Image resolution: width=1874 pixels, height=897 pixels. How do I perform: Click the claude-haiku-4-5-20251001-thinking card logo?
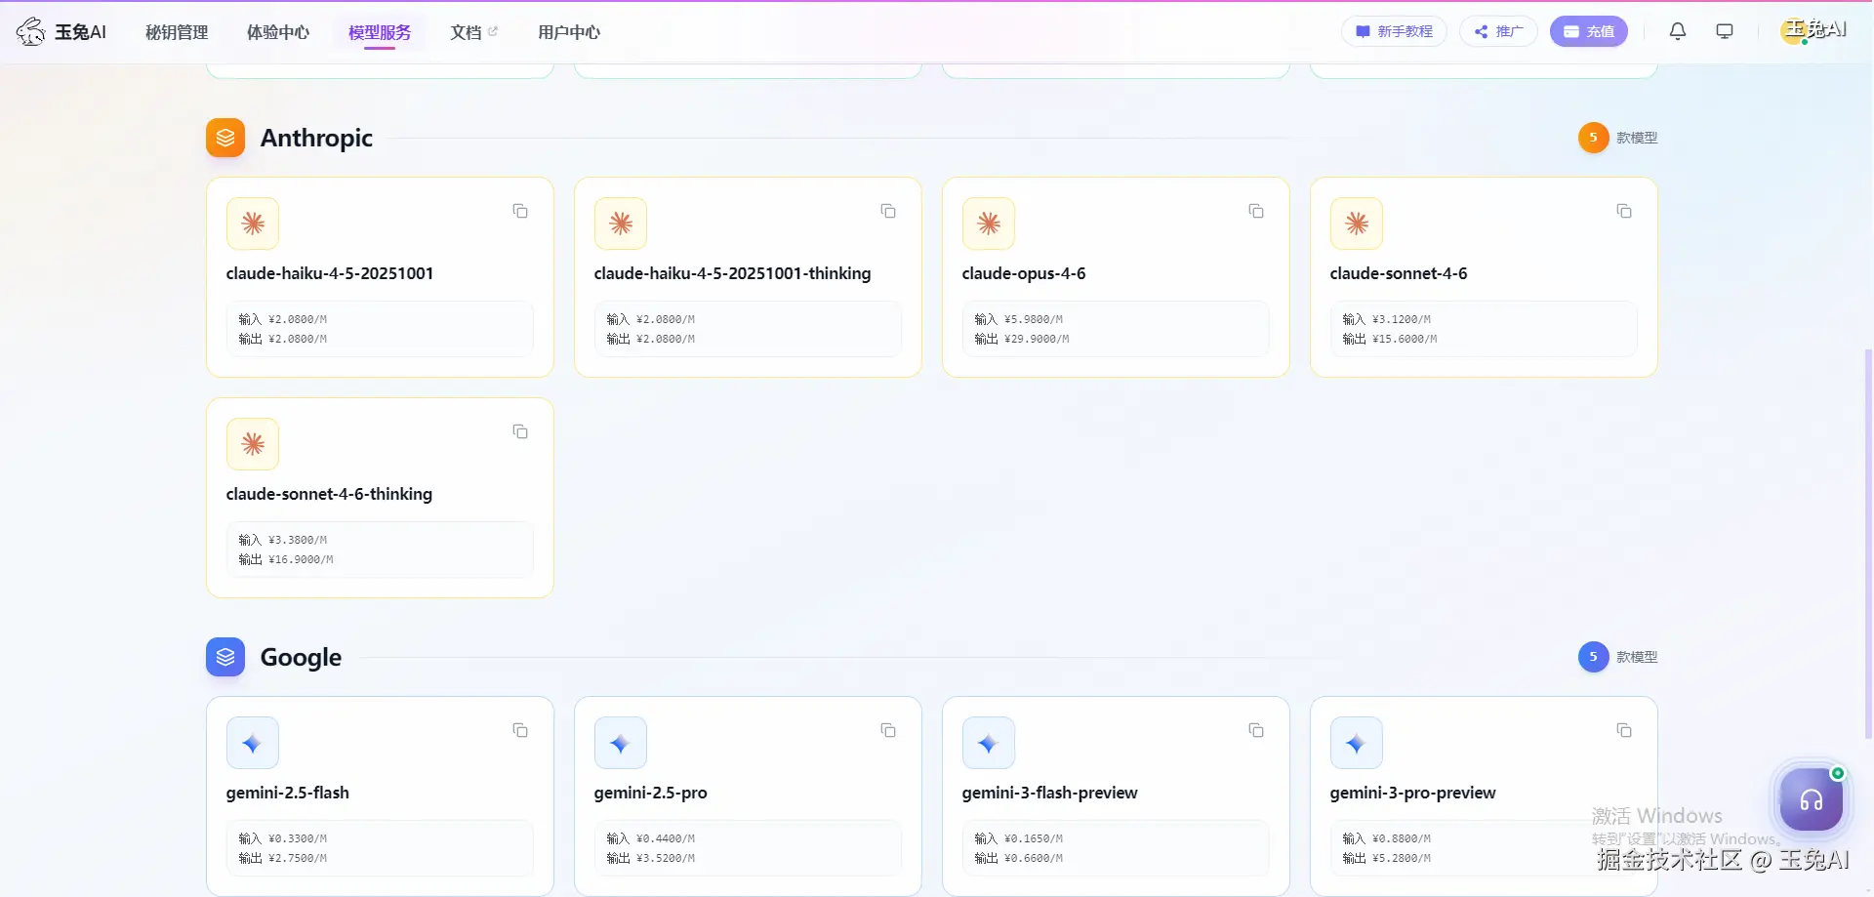(621, 224)
